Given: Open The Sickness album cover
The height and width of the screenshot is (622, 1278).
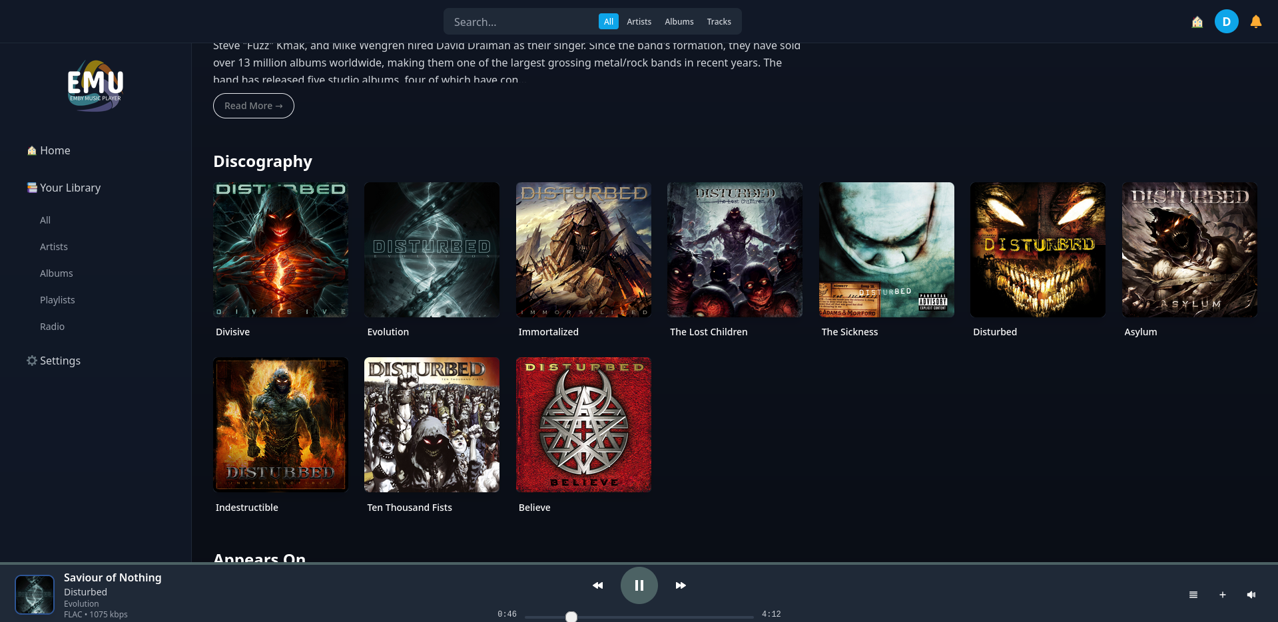Looking at the screenshot, I should tap(886, 249).
